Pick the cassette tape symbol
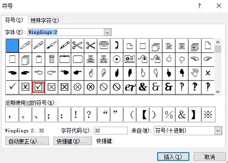 coord(129,59)
